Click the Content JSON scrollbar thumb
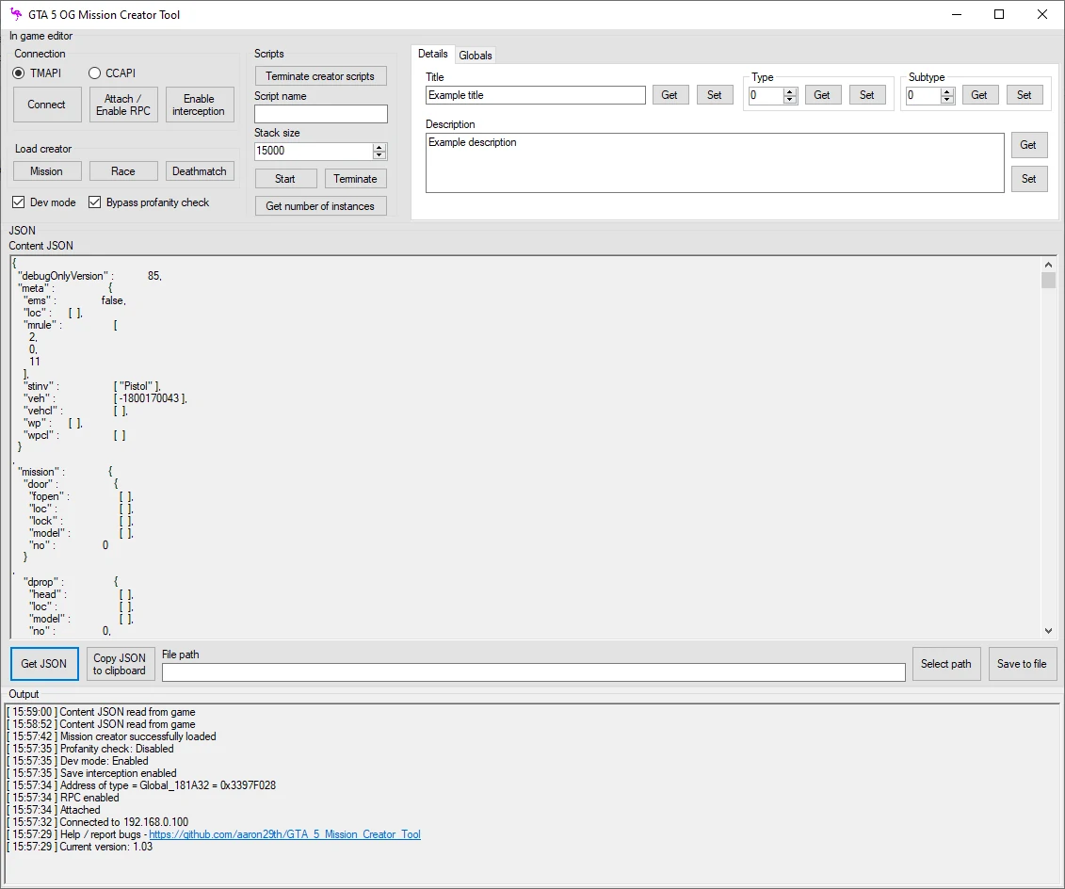1065x889 pixels. [1049, 281]
